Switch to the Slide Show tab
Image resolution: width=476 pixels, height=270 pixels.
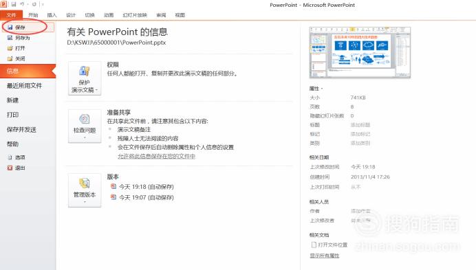tap(135, 15)
